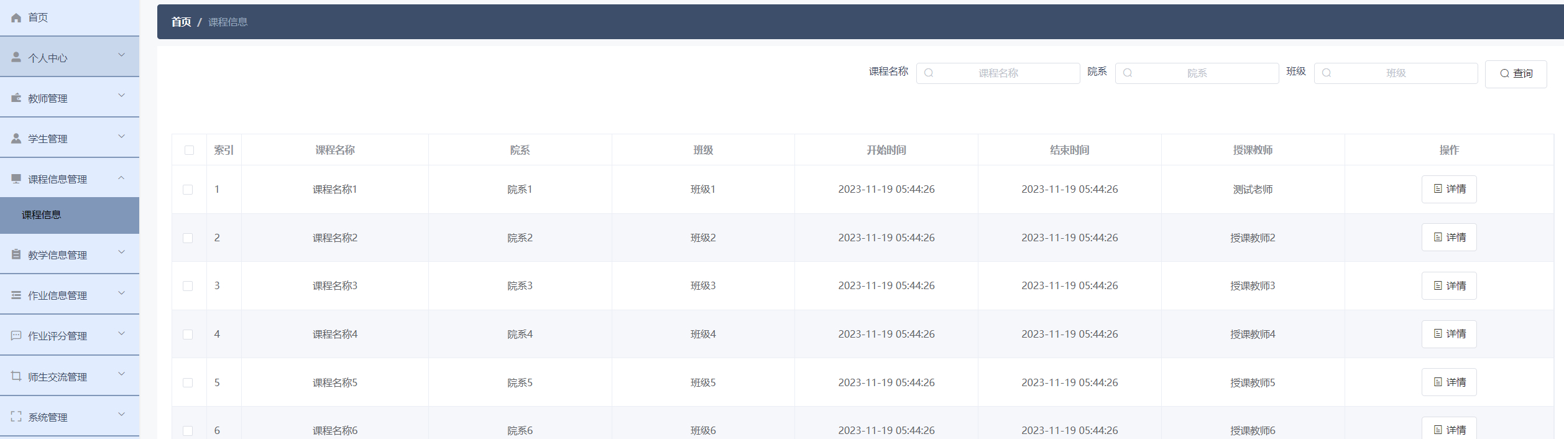Click the home icon in sidebar
The image size is (1564, 439).
[16, 17]
